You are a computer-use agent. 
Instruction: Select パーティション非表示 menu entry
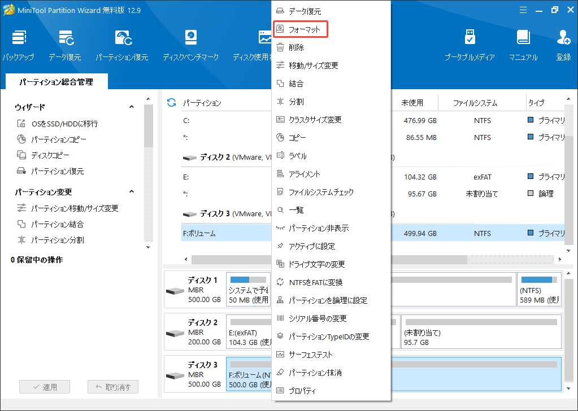[x=331, y=228]
